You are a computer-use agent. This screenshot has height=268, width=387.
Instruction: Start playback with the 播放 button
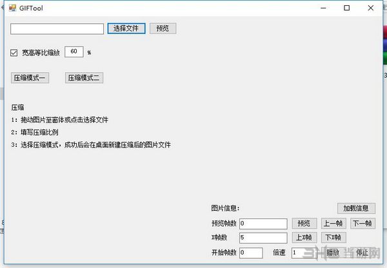pyautogui.click(x=333, y=253)
